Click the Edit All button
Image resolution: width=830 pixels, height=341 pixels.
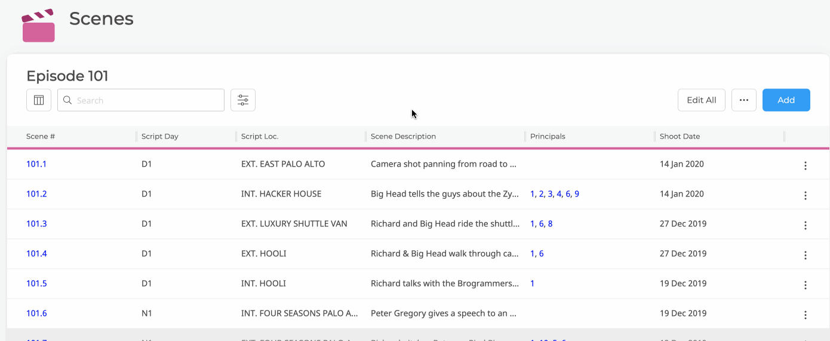tap(702, 100)
